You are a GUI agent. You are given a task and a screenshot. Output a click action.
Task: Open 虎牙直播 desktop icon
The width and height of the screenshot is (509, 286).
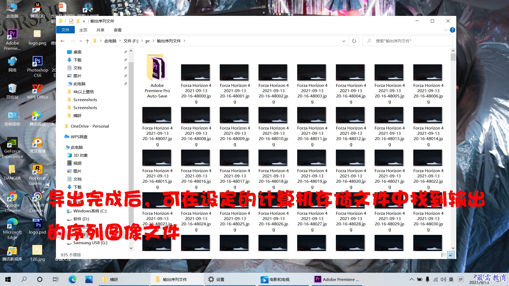click(37, 145)
